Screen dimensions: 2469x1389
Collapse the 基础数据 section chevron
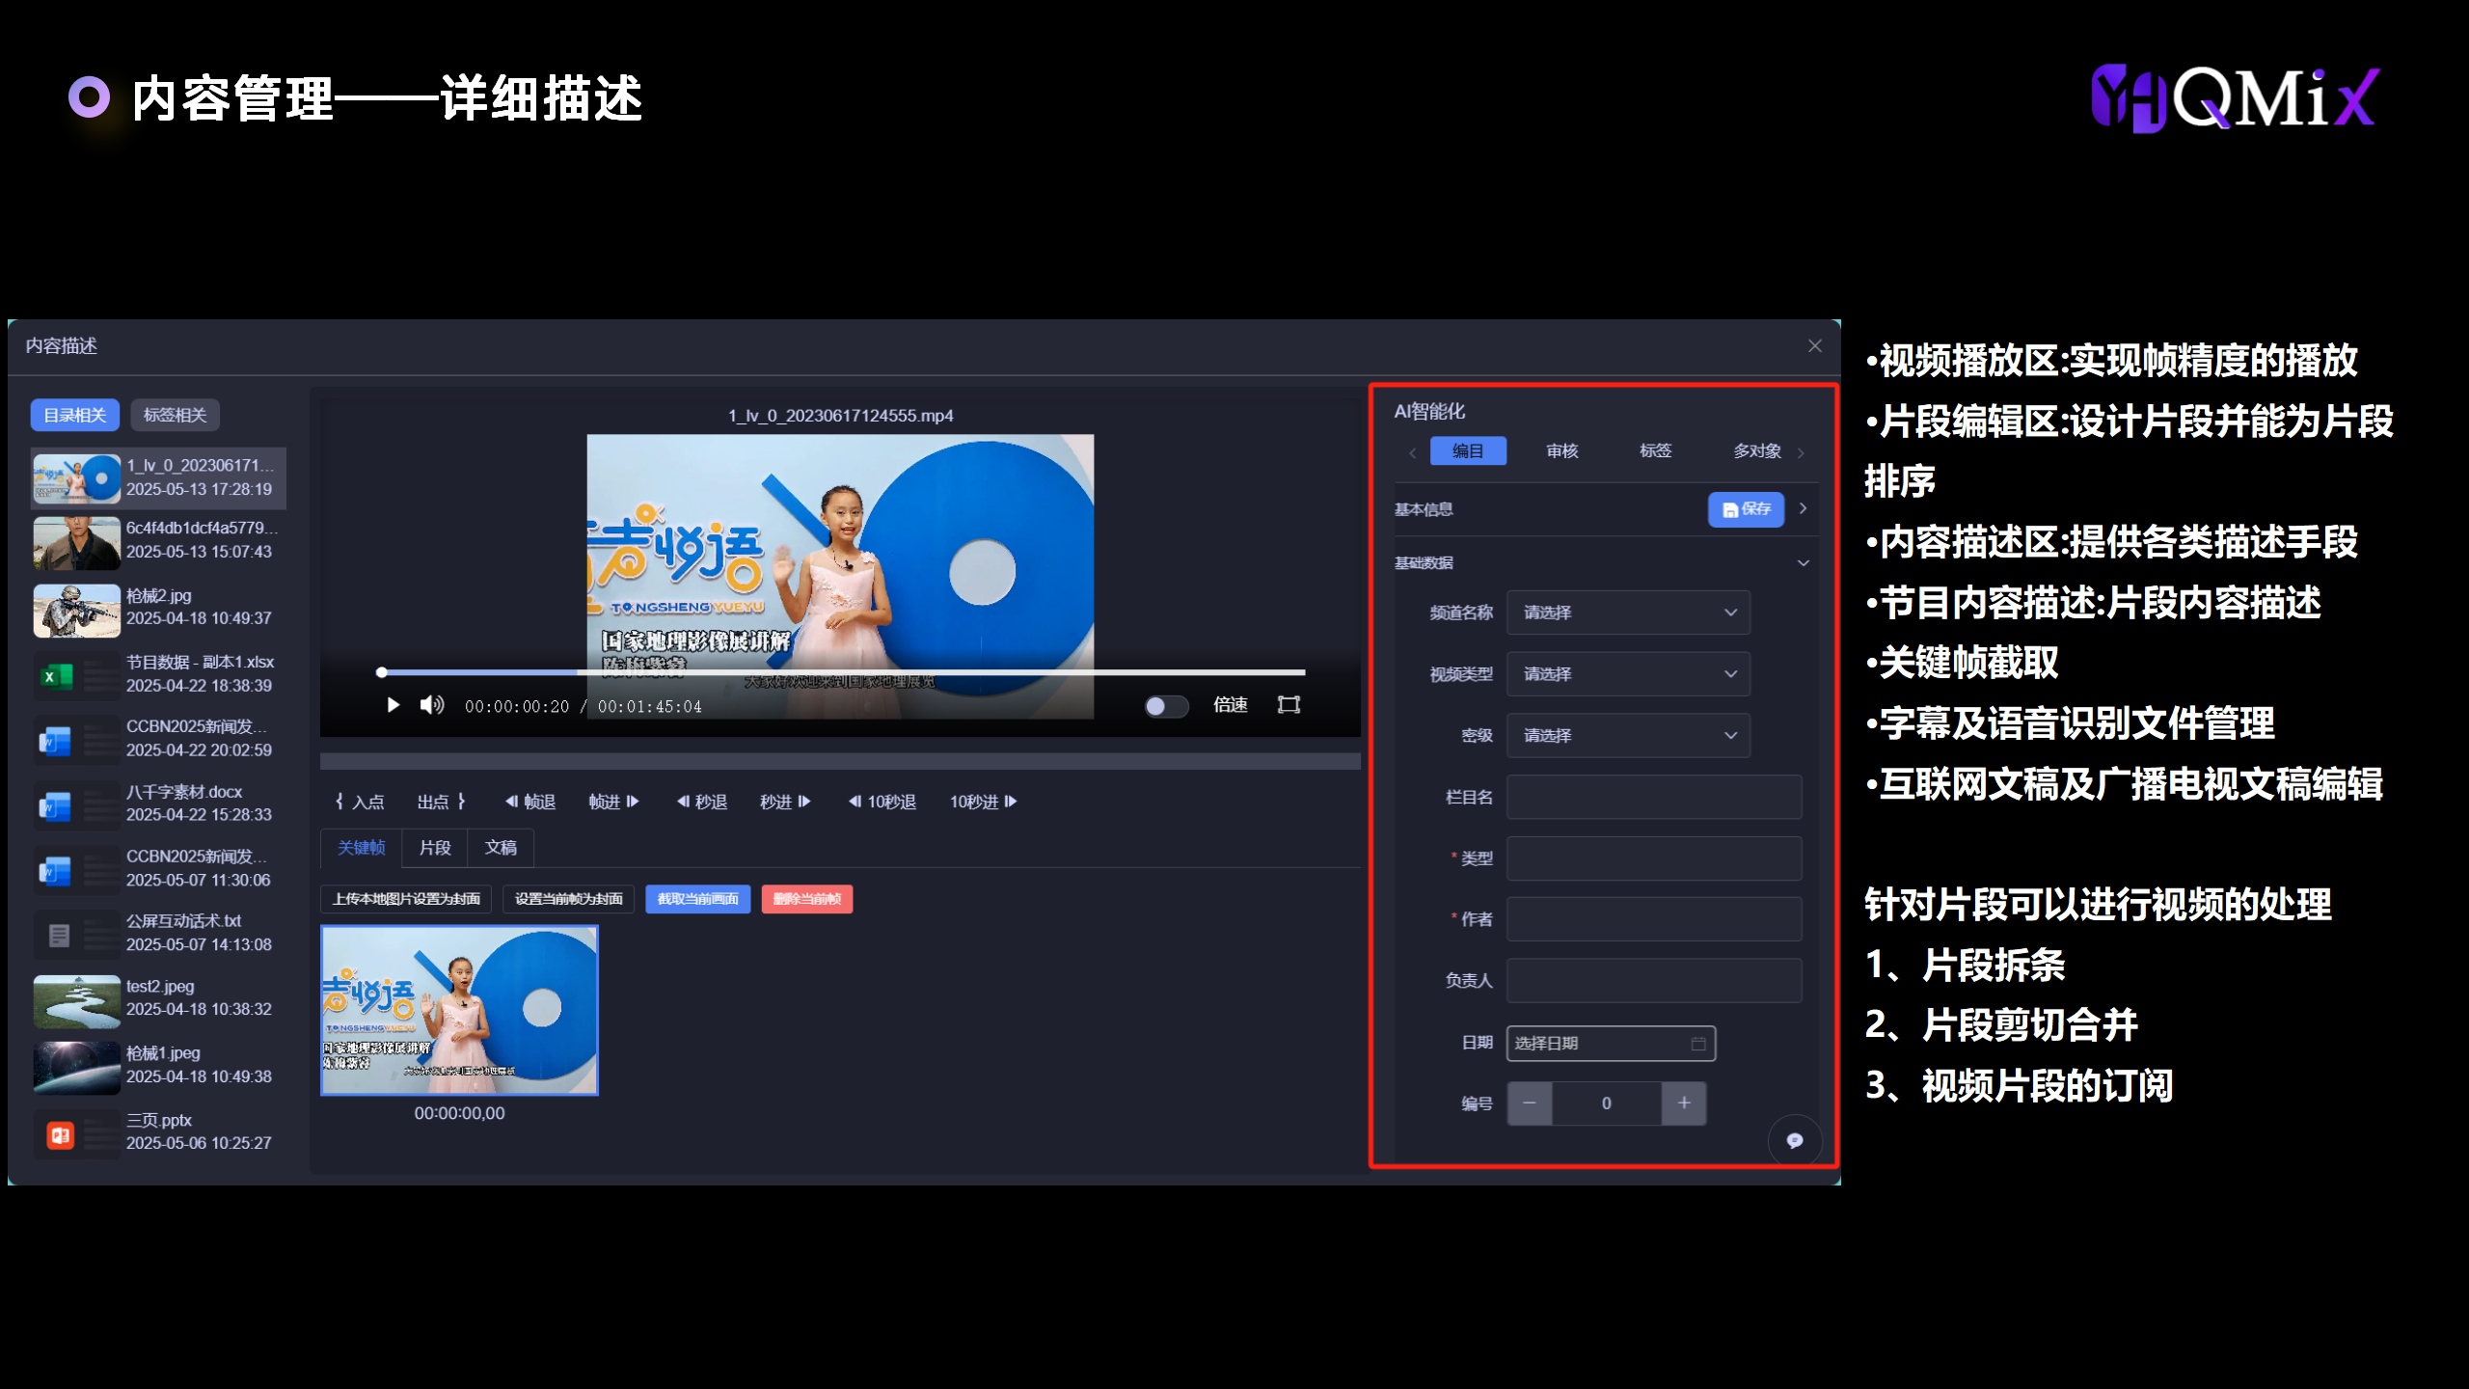click(x=1803, y=563)
